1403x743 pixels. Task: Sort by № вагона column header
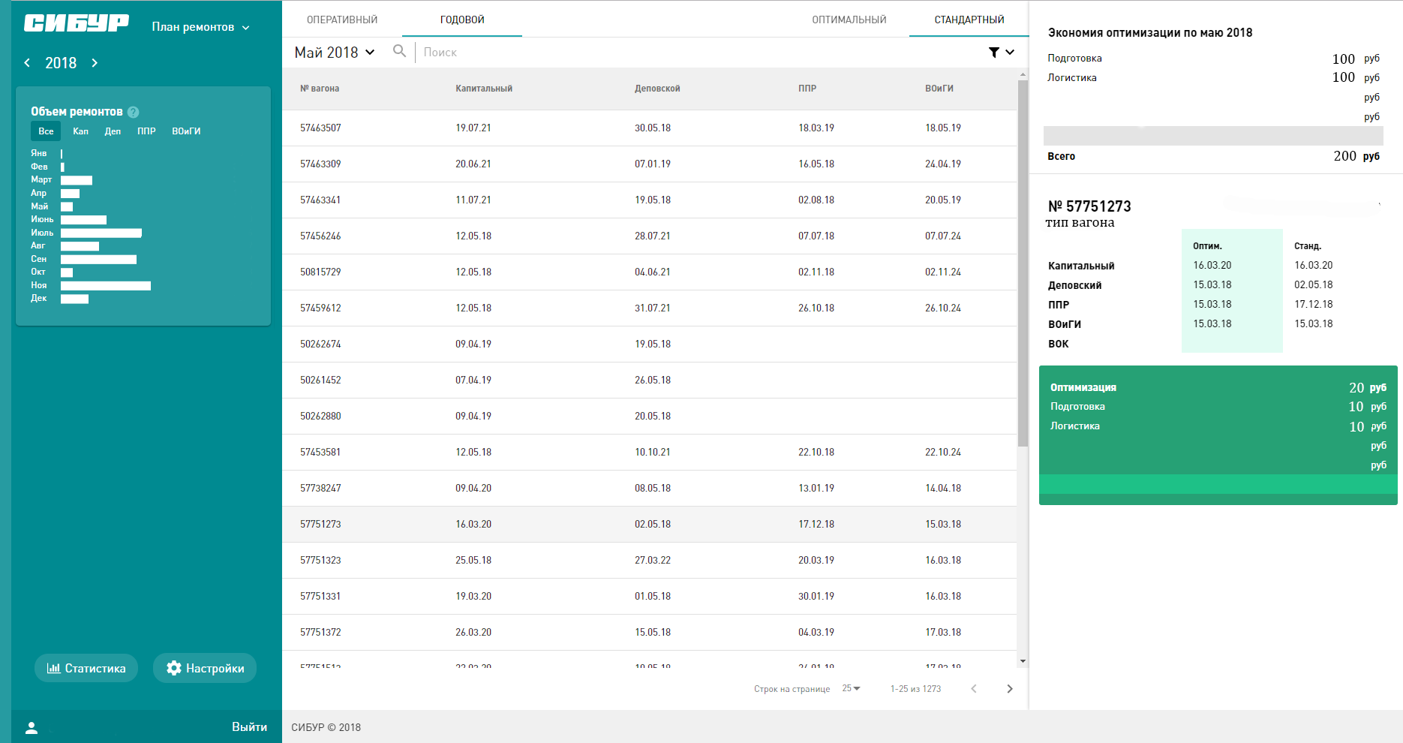click(x=320, y=89)
